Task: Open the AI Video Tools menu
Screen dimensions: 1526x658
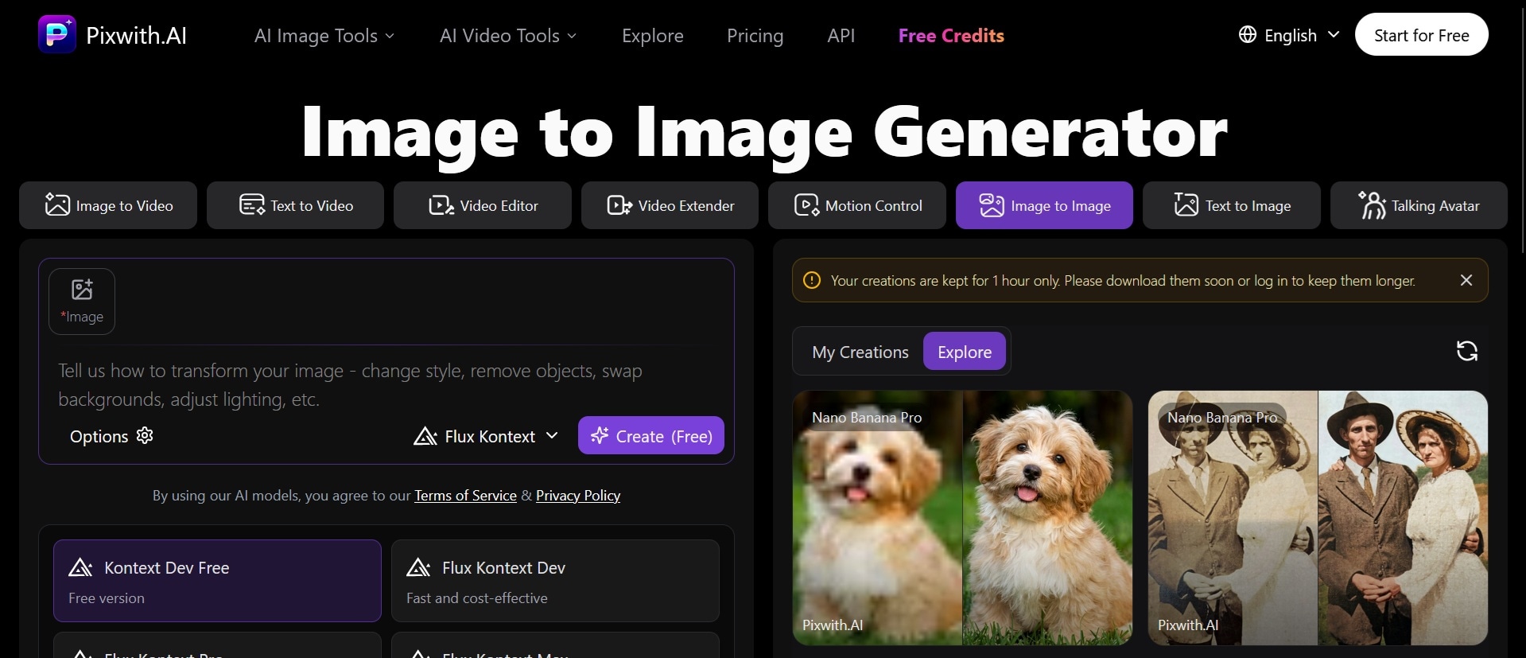Action: coord(508,36)
